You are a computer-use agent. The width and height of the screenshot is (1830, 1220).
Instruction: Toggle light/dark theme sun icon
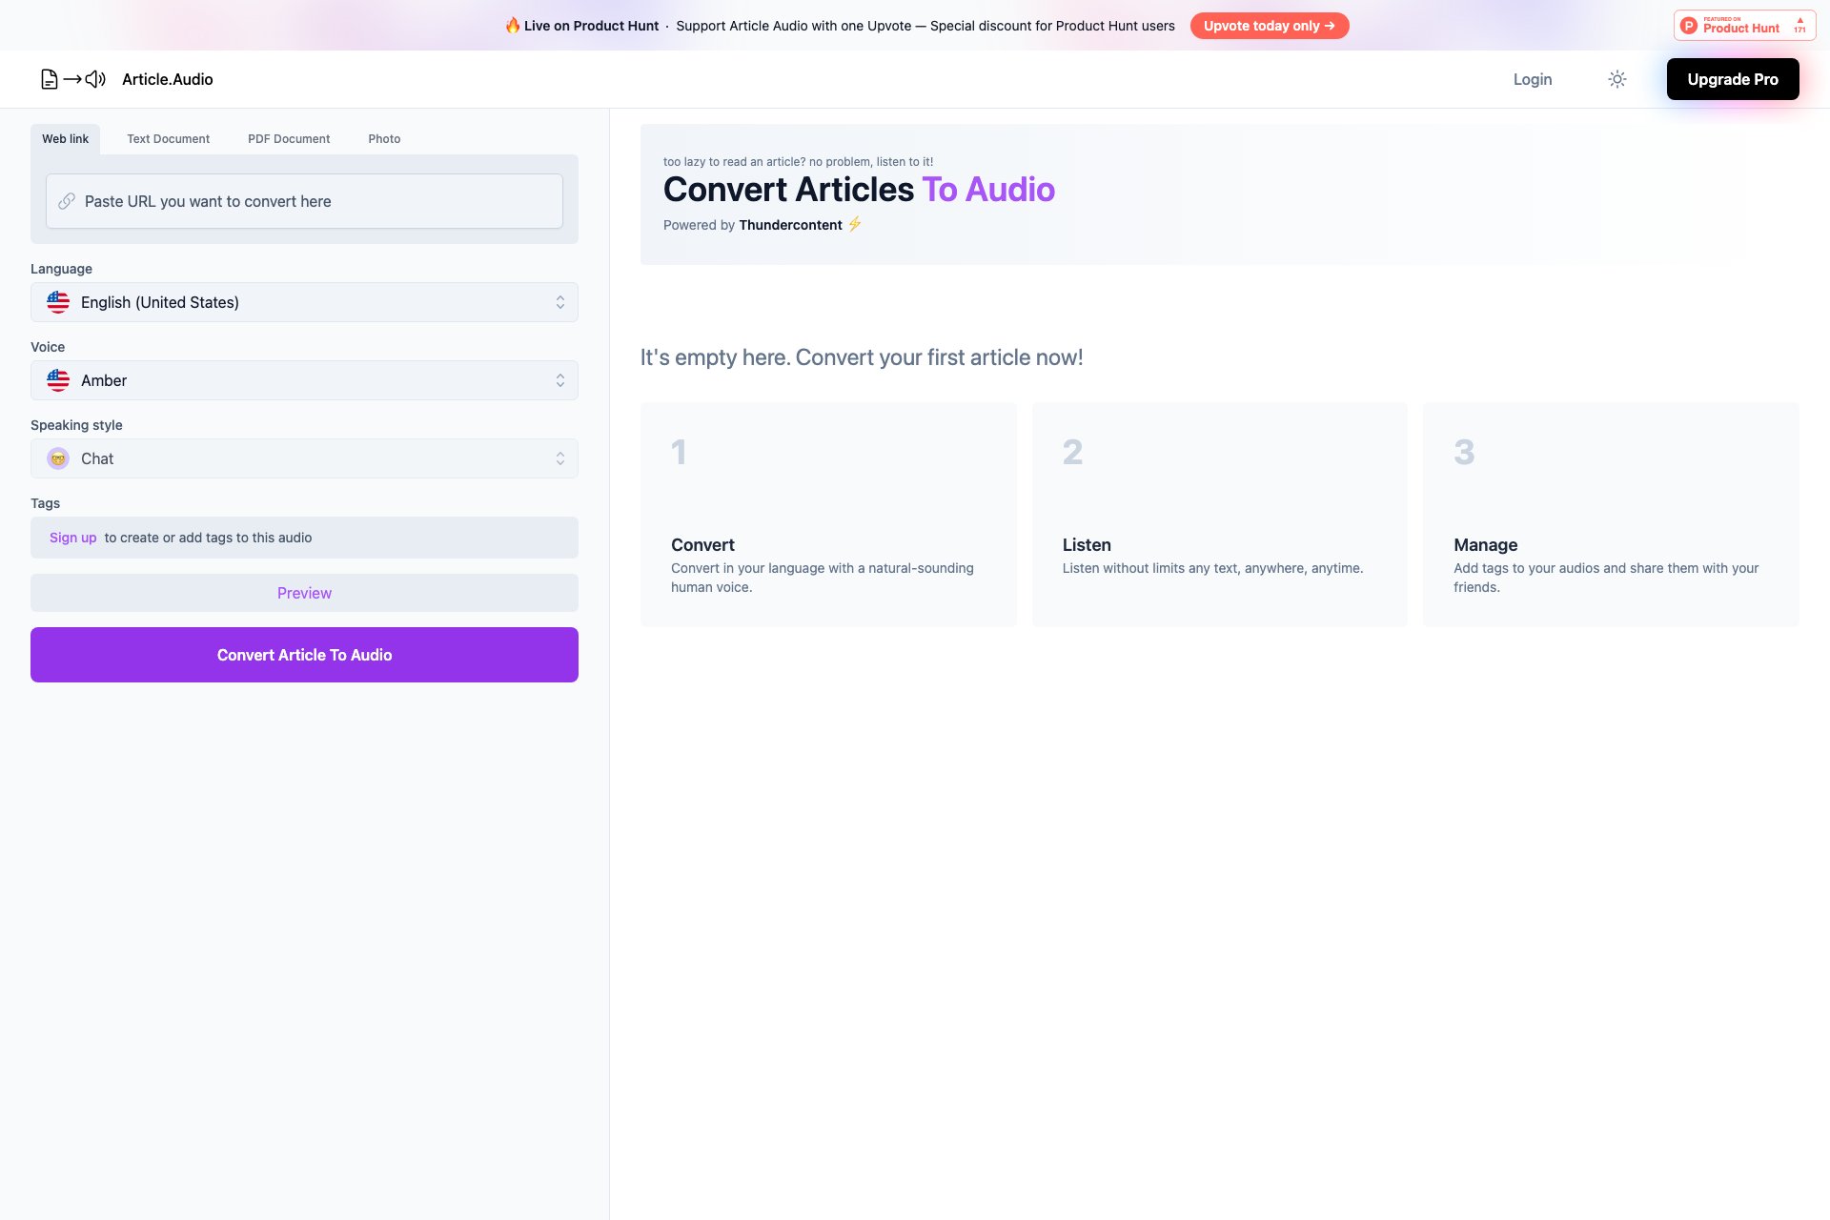click(1616, 79)
